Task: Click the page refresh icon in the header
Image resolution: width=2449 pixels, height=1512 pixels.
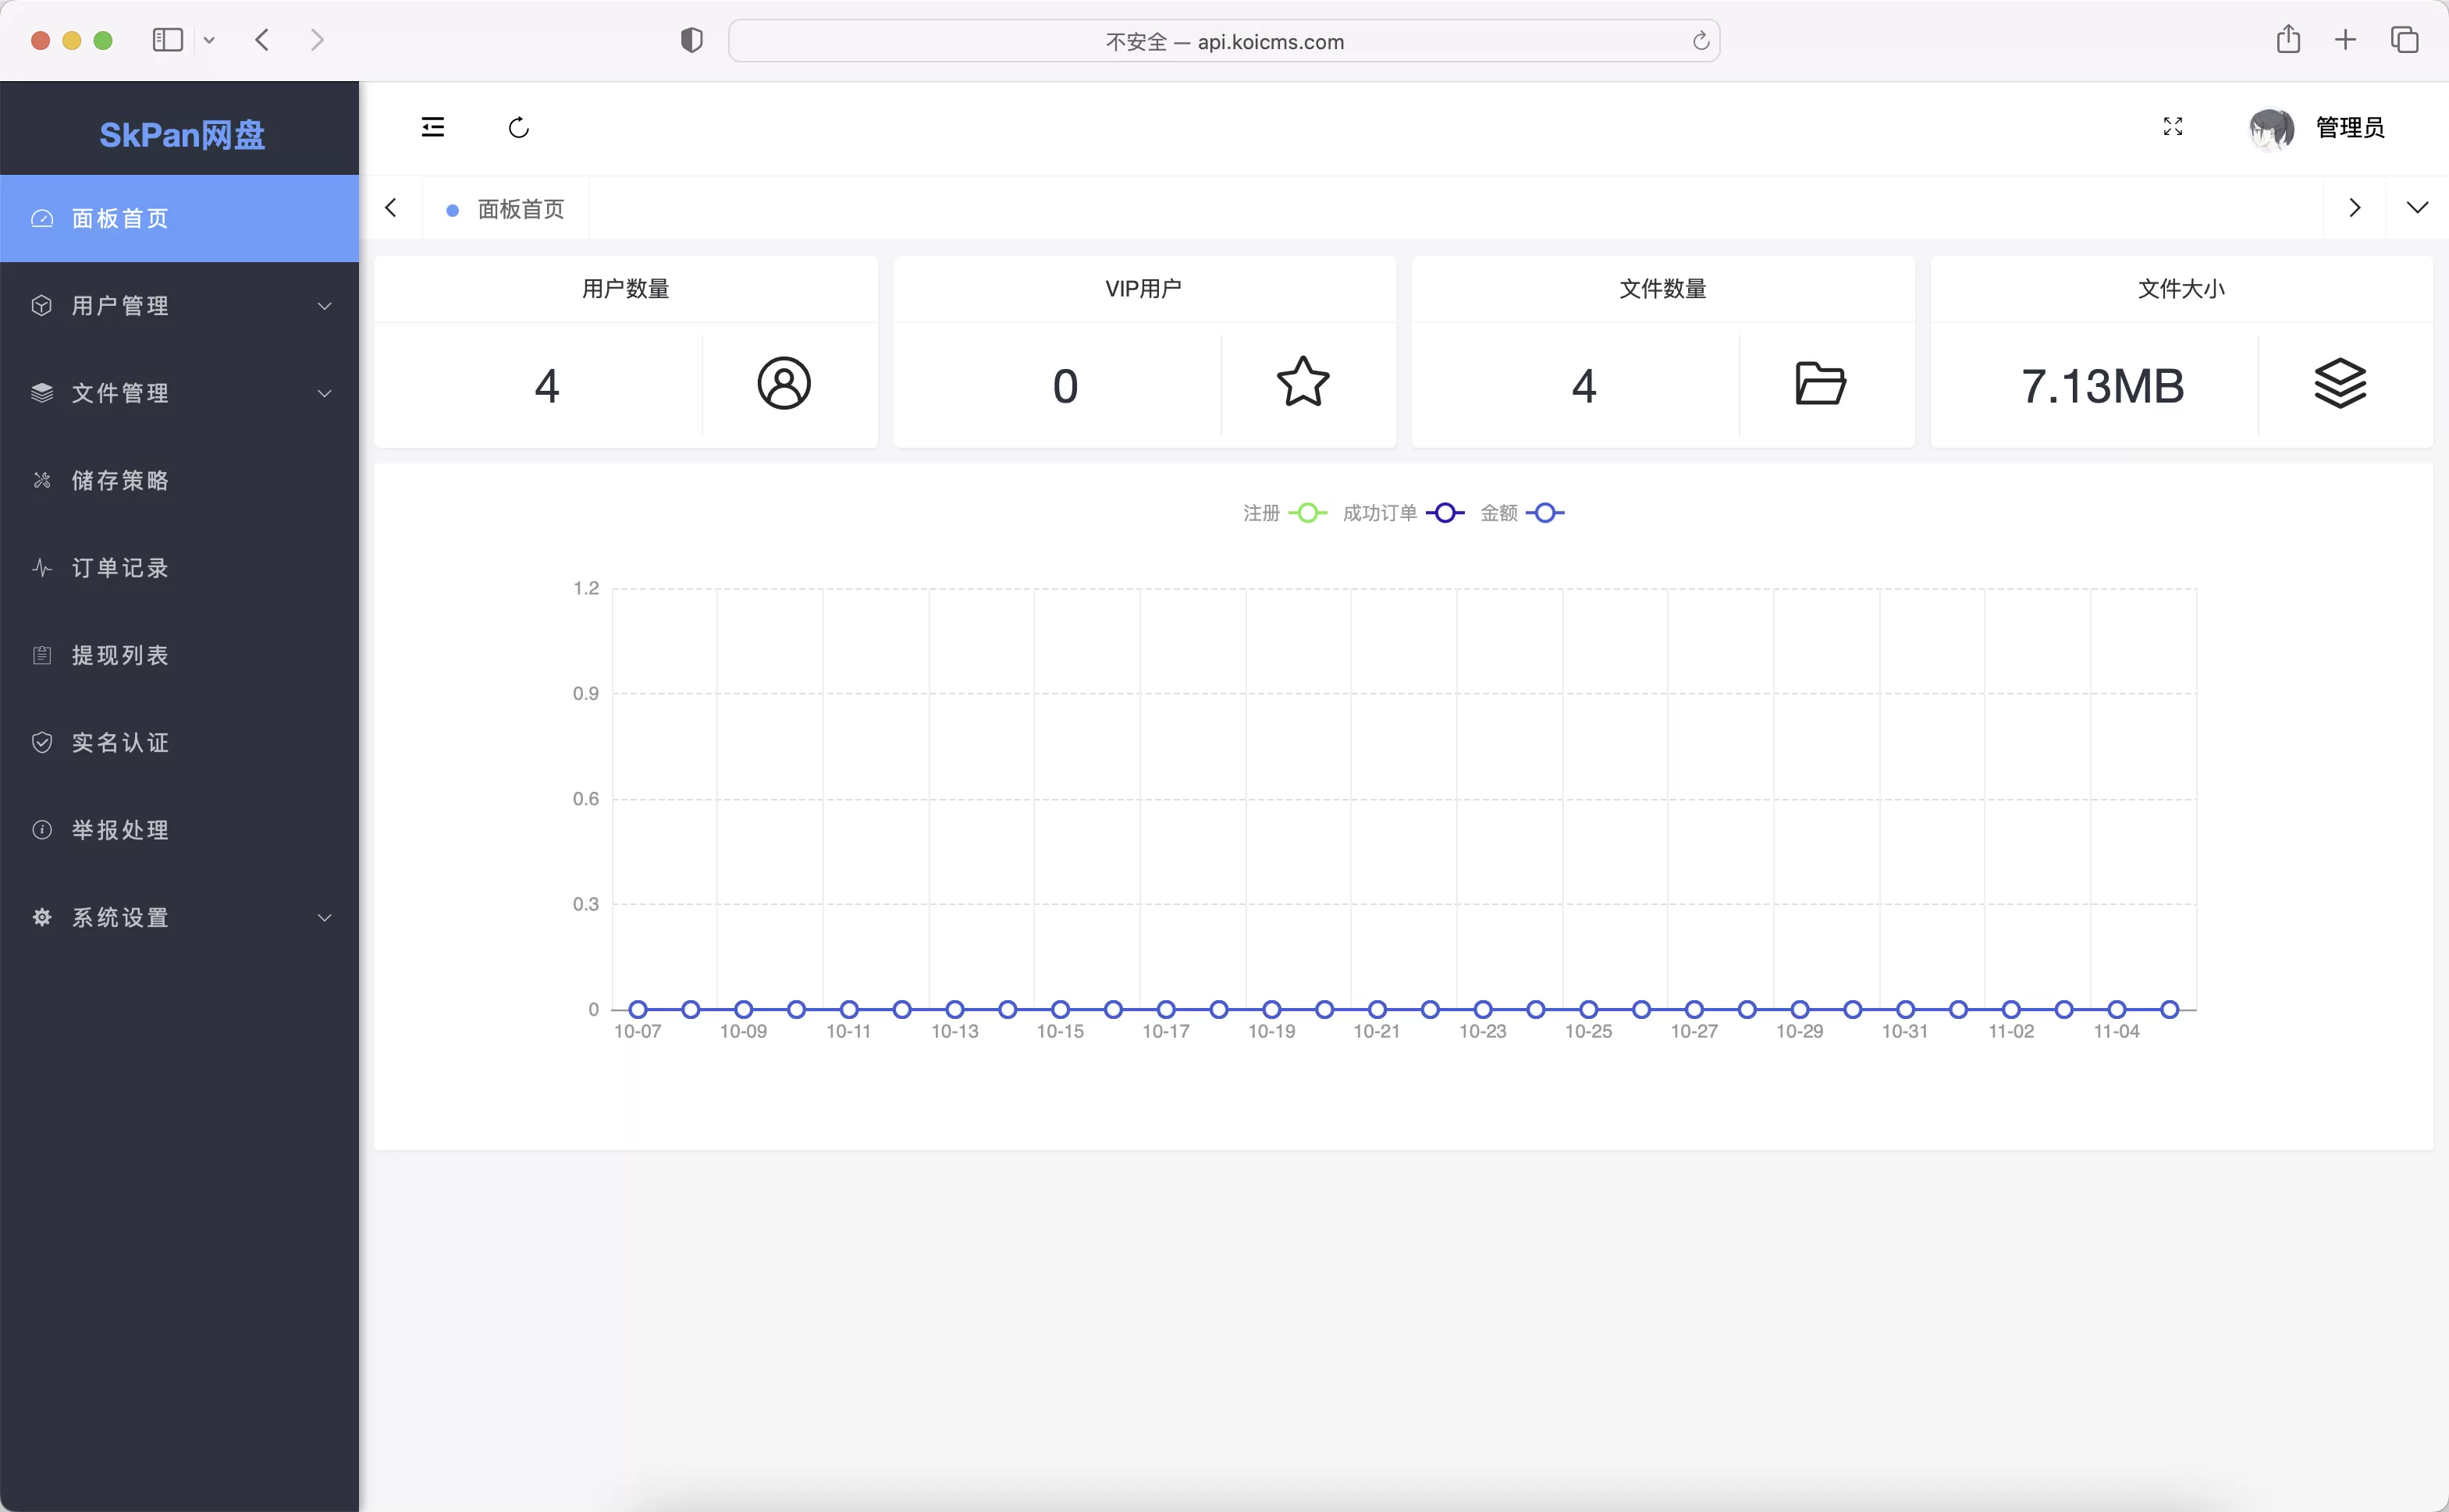Action: tap(518, 127)
